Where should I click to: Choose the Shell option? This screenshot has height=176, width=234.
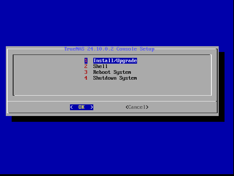click(x=100, y=67)
